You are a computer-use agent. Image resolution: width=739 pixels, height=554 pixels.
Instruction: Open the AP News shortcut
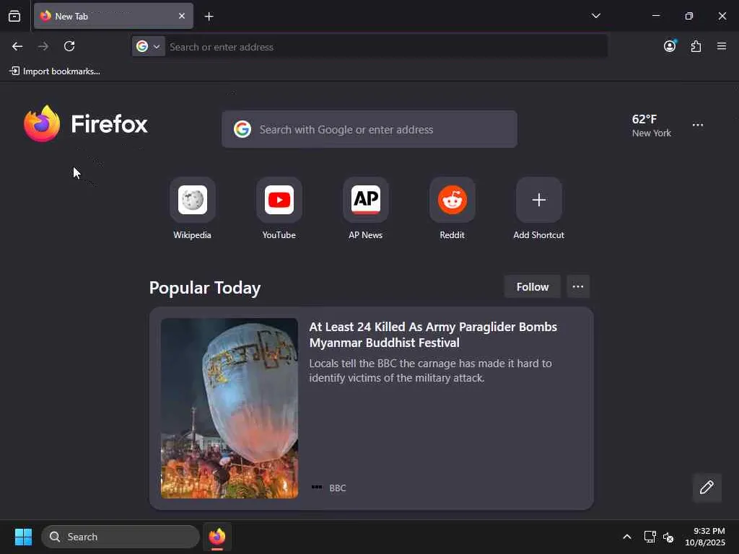pyautogui.click(x=366, y=200)
